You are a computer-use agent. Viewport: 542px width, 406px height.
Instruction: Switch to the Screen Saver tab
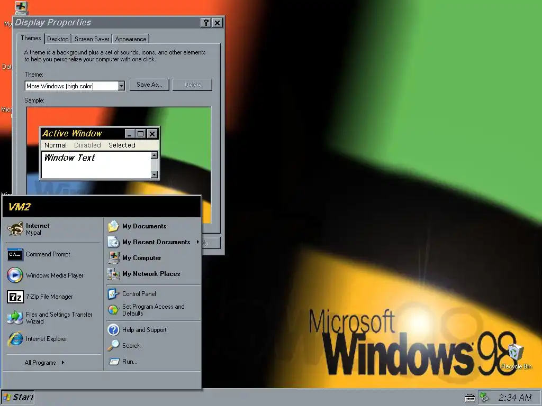[x=92, y=39]
